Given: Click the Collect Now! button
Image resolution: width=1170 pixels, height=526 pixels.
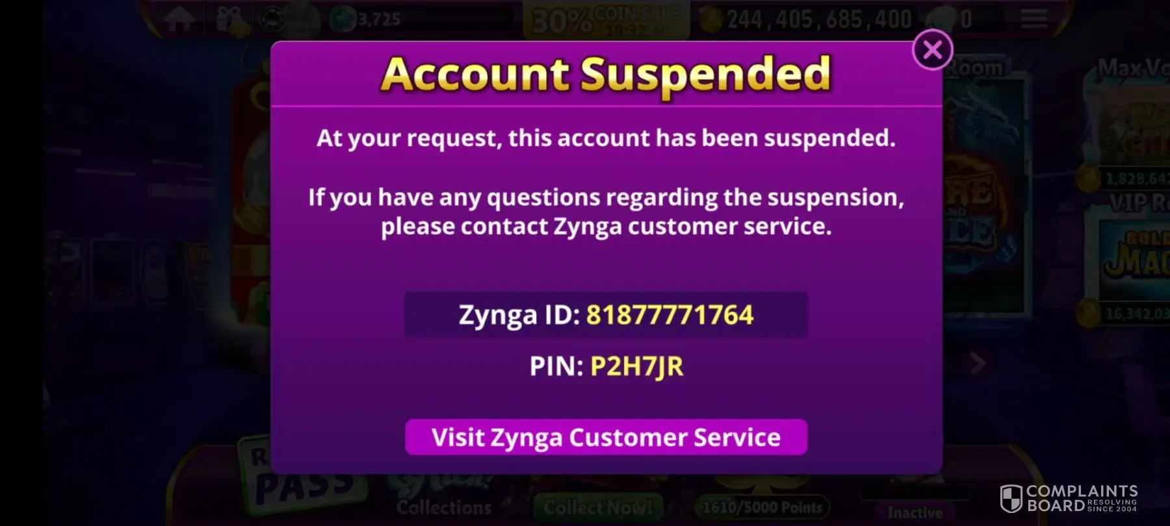Looking at the screenshot, I should click(598, 507).
